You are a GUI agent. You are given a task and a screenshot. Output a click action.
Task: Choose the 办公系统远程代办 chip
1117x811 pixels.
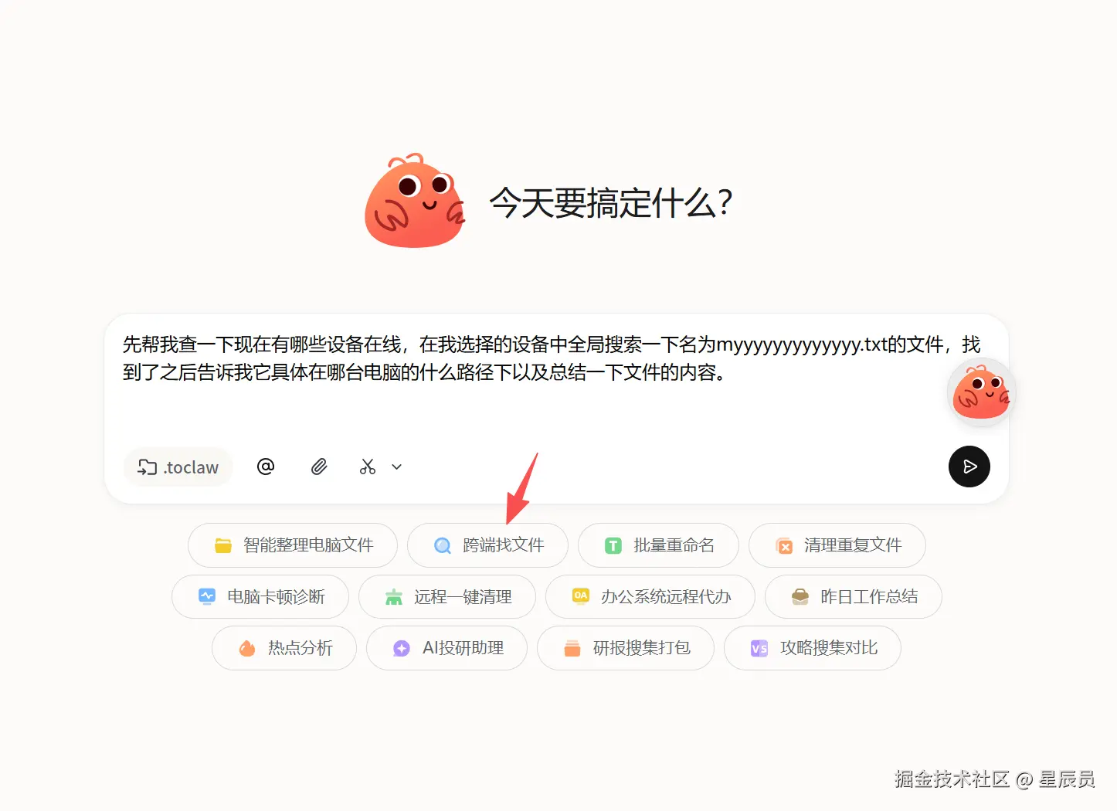(x=650, y=596)
